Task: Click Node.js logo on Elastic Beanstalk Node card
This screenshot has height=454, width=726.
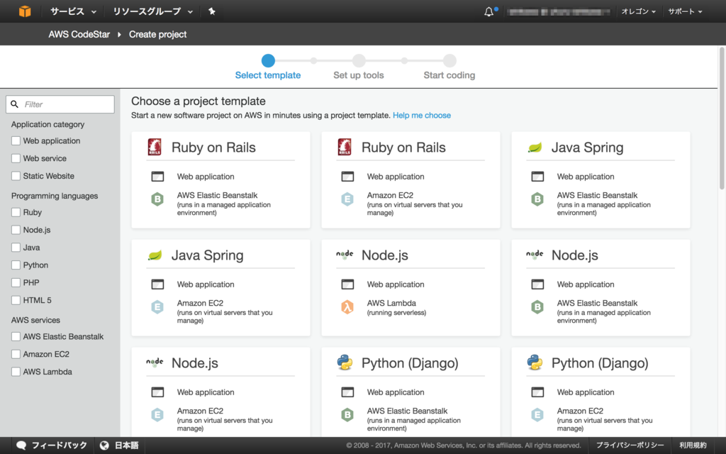Action: click(x=535, y=255)
